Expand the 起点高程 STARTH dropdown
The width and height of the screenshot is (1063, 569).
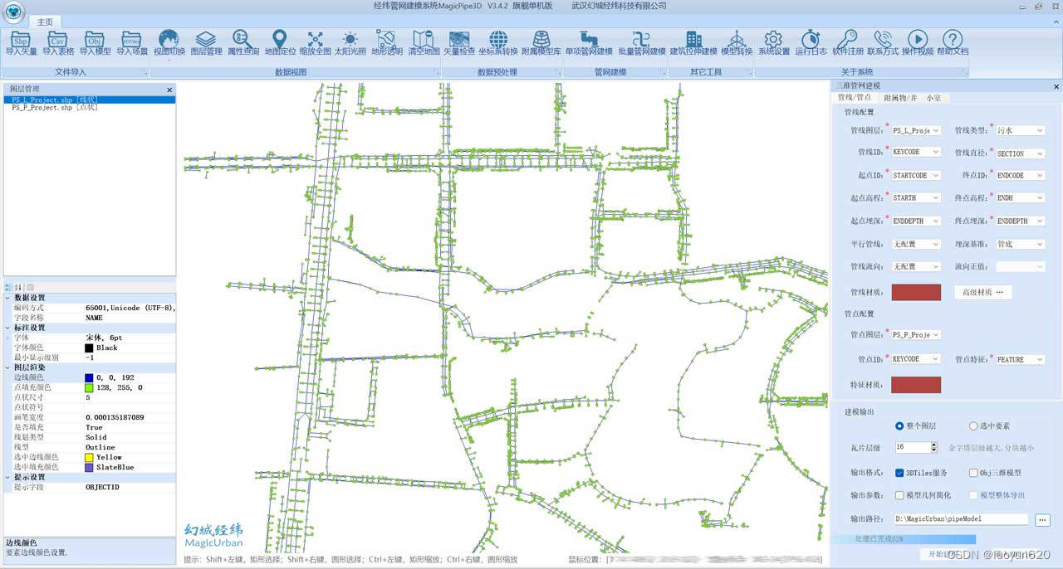tap(916, 198)
